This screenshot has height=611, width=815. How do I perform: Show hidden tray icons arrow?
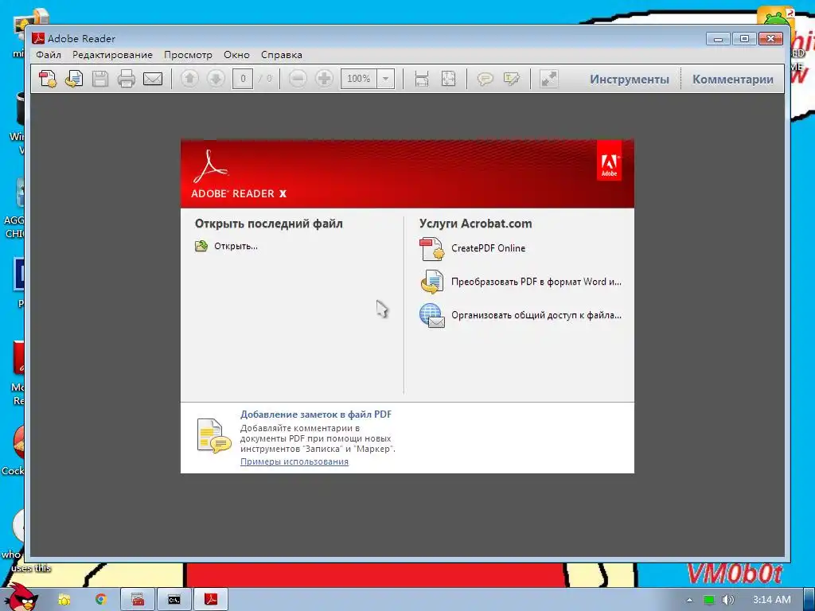689,600
